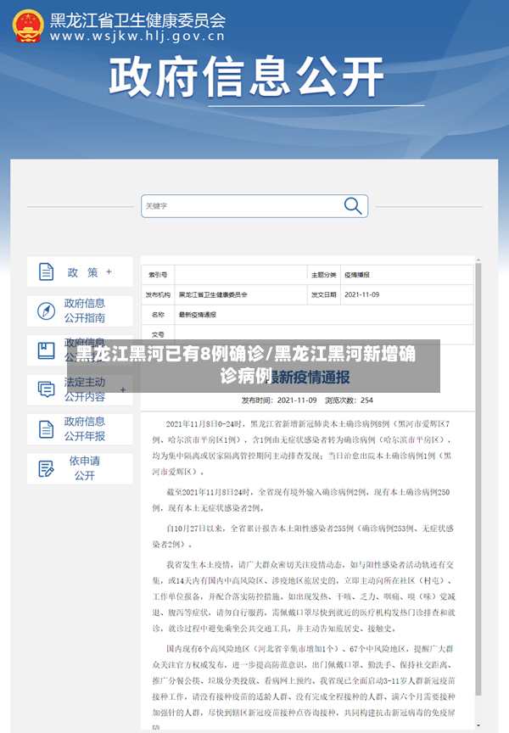The height and width of the screenshot is (733, 509).
Task: Open 依申请公开 menu item
Action: tap(80, 468)
